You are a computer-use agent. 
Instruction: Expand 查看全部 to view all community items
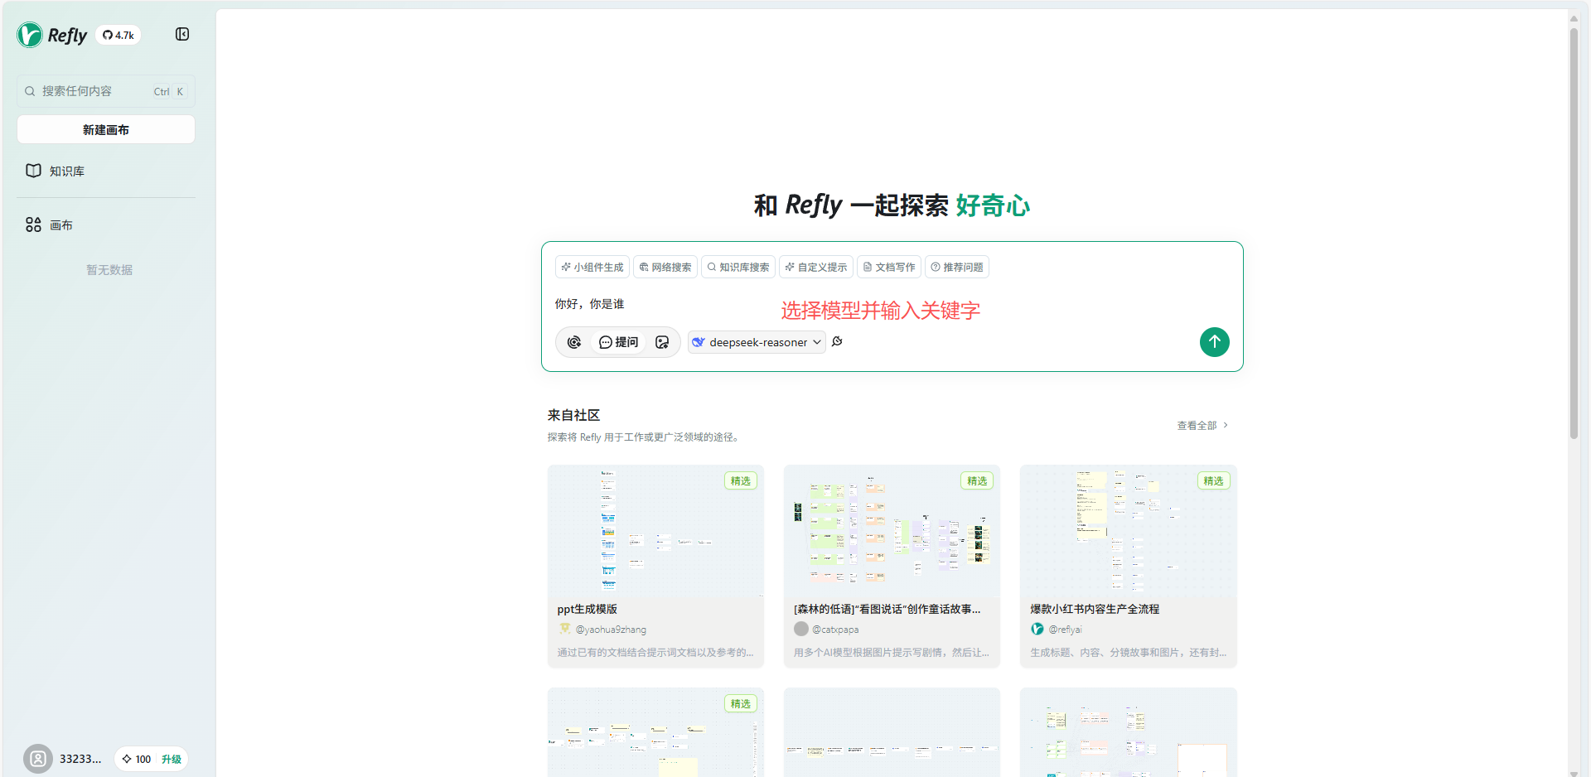[x=1202, y=425]
